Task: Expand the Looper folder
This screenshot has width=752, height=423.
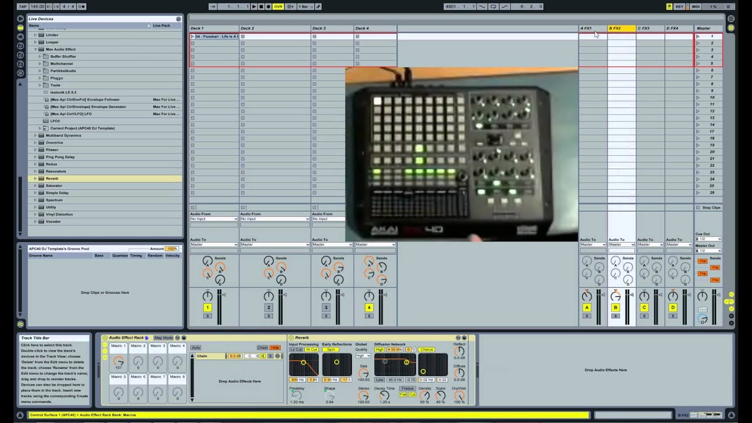Action: 35,42
